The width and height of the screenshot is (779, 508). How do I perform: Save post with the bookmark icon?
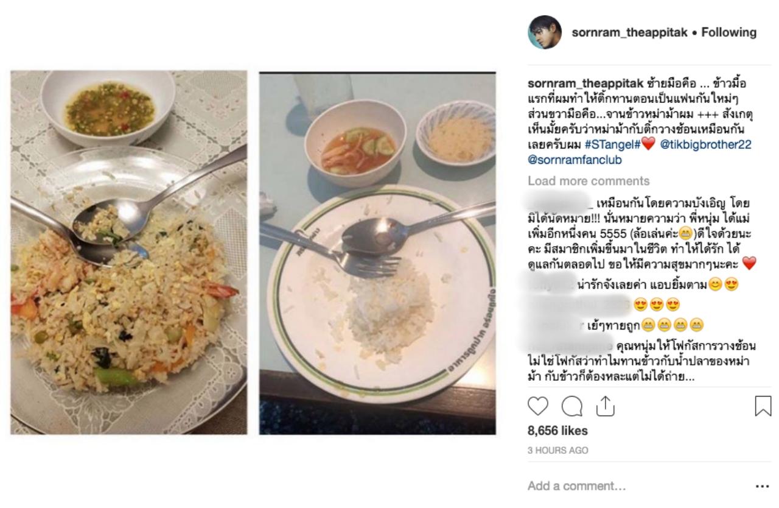click(763, 406)
